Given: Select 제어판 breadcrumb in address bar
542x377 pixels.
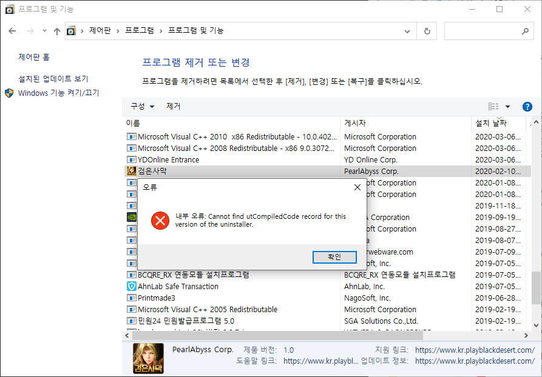Looking at the screenshot, I should [x=100, y=30].
